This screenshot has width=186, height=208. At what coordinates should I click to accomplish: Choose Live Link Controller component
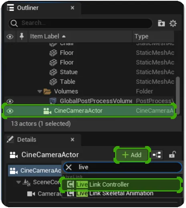click(121, 185)
